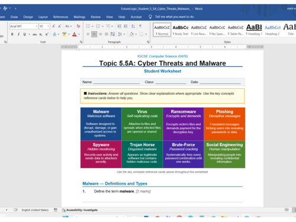Apply Heading 2 style
The height and width of the screenshot is (222, 296).
[272, 30]
